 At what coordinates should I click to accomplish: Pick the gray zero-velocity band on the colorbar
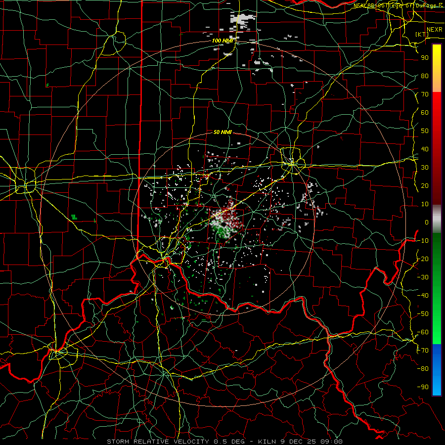click(437, 219)
